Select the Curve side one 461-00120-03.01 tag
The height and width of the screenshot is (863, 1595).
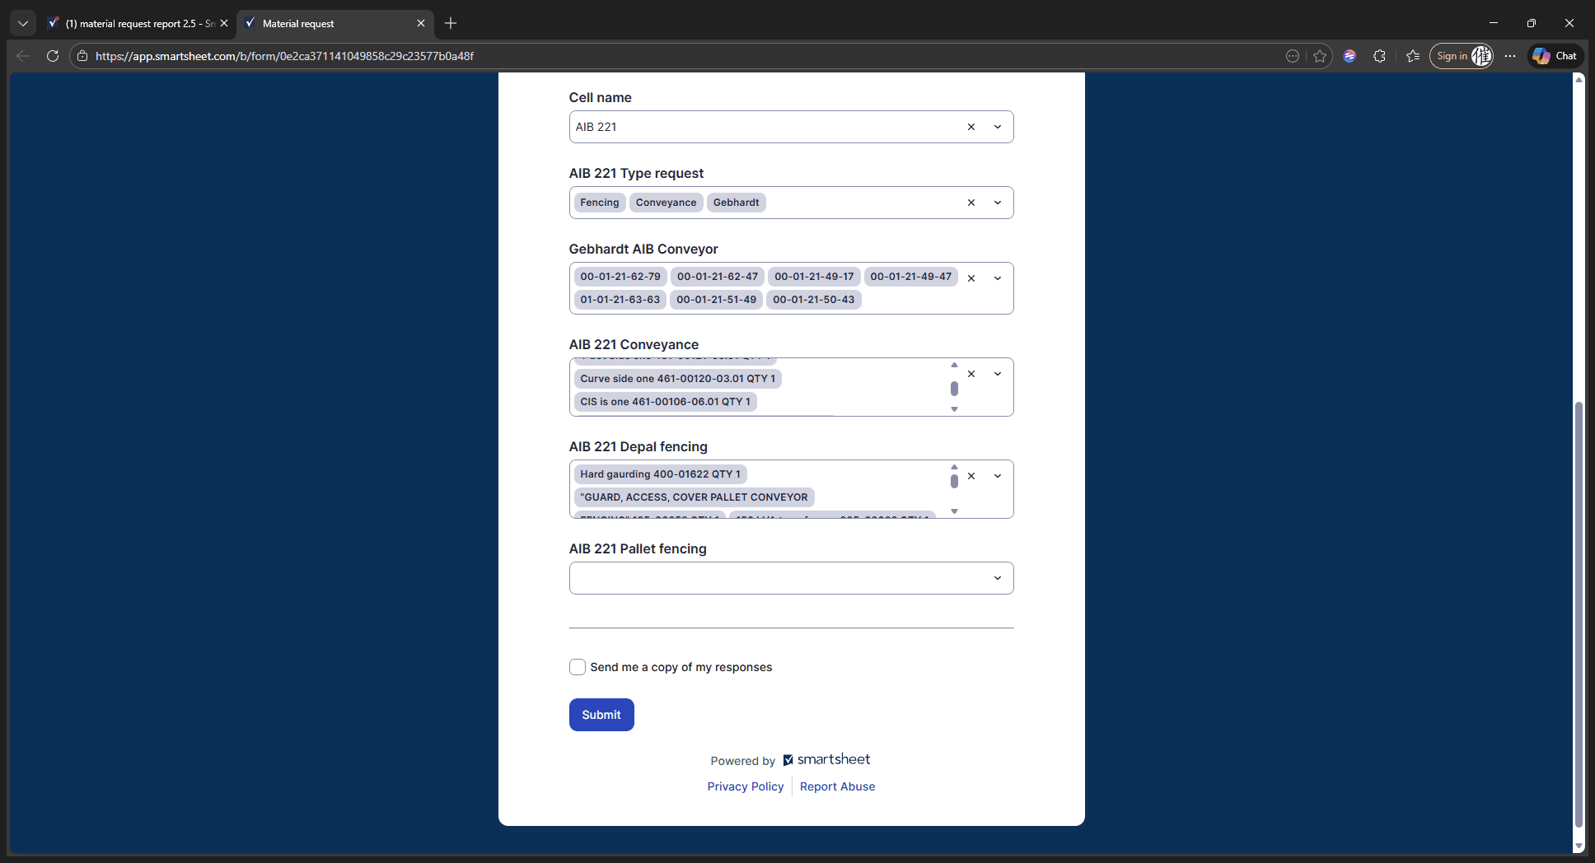[677, 379]
